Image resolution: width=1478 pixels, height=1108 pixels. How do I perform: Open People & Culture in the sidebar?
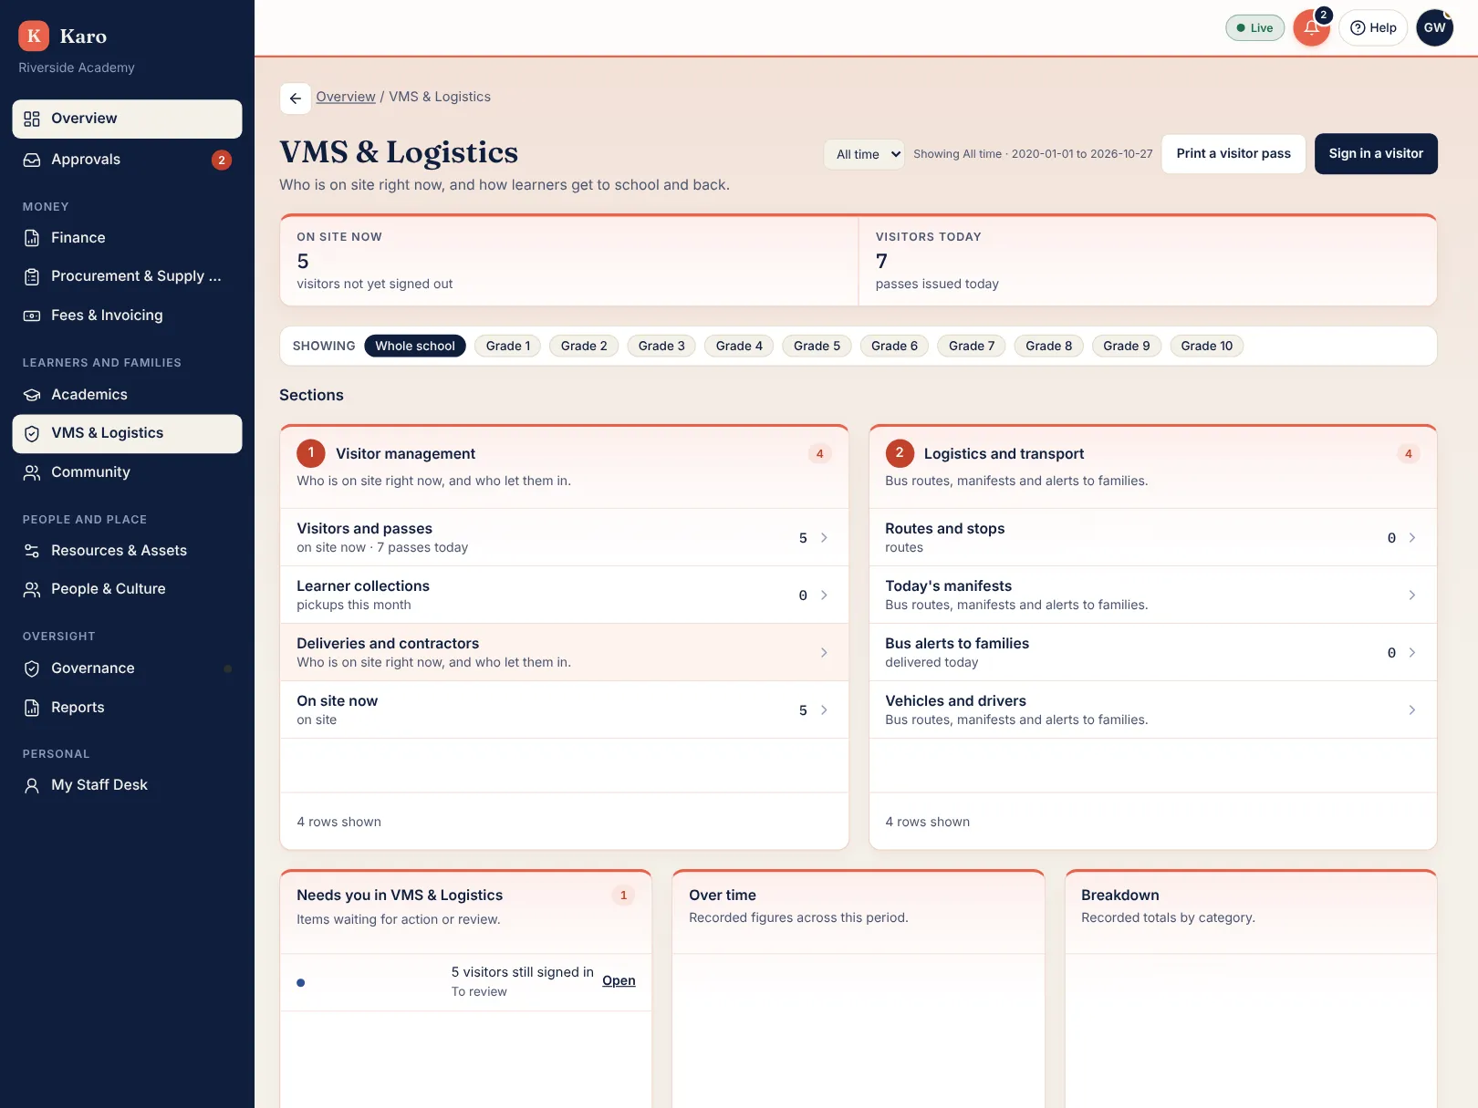pos(127,589)
